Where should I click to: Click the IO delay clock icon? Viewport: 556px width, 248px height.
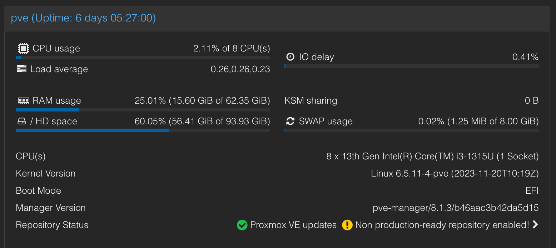tap(291, 57)
